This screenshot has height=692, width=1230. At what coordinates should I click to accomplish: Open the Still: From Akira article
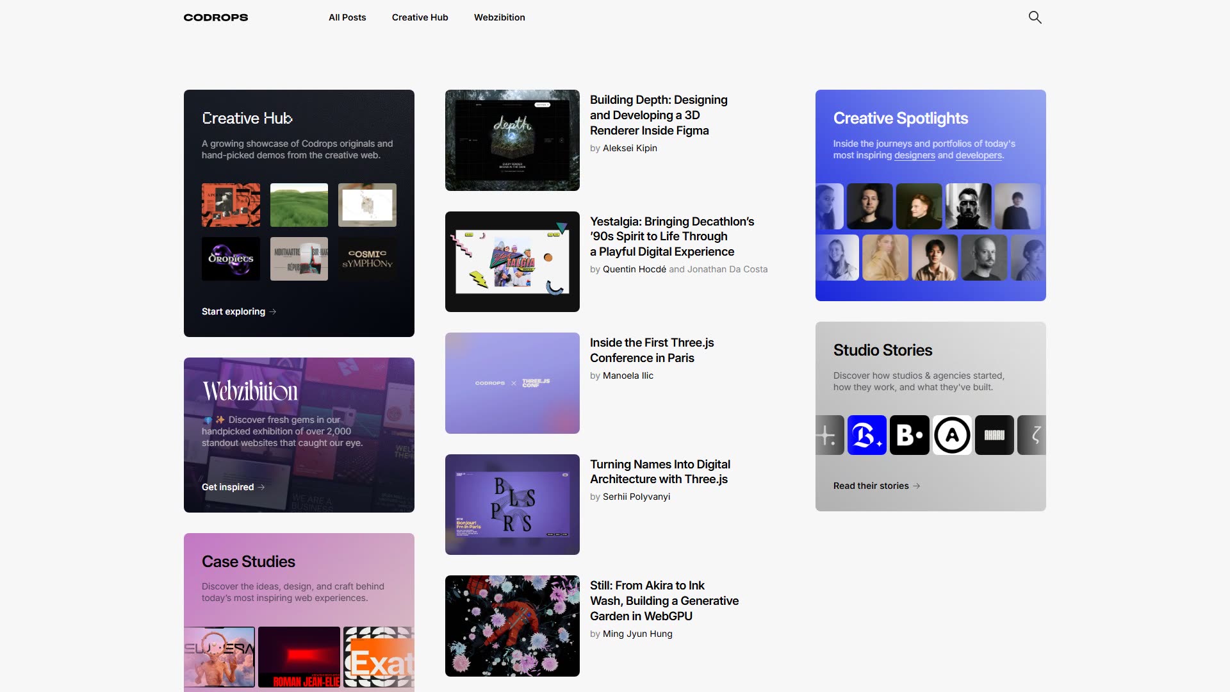point(664,600)
